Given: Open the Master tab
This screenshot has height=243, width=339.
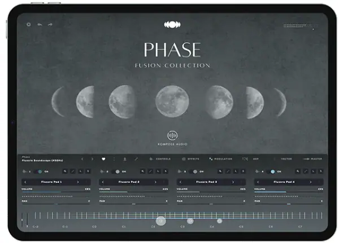Looking at the screenshot, I should click(x=312, y=159).
